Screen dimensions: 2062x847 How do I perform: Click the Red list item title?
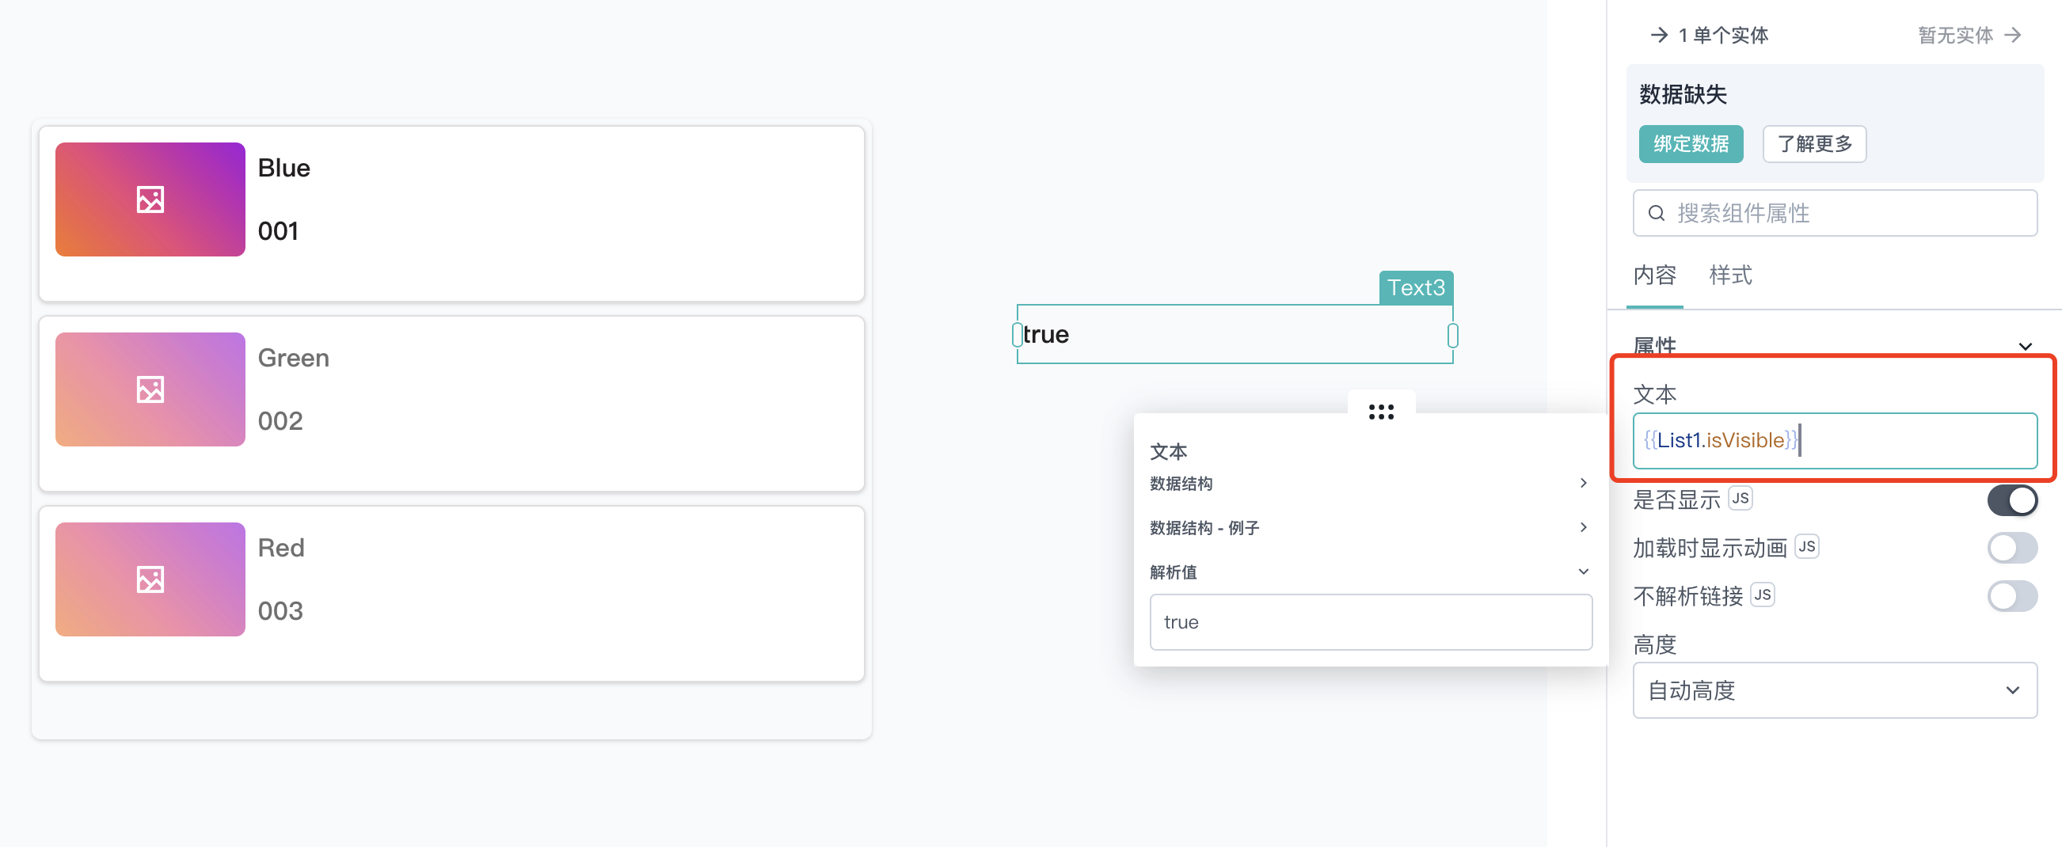coord(281,548)
